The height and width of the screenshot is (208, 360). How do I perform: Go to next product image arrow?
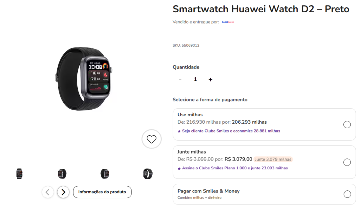[63, 192]
